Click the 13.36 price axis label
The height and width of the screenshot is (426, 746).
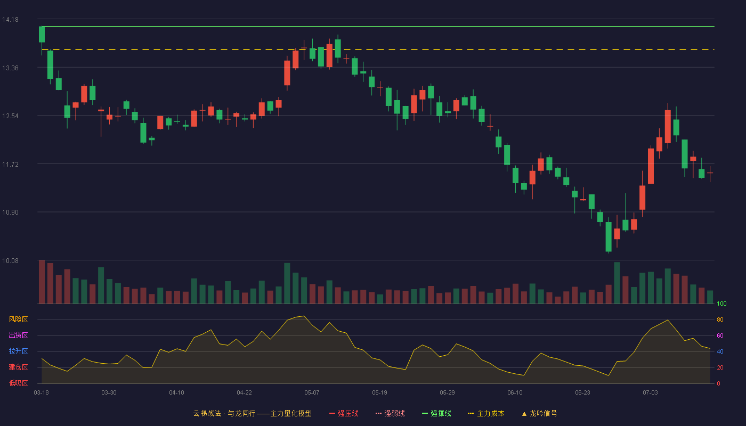(x=10, y=68)
